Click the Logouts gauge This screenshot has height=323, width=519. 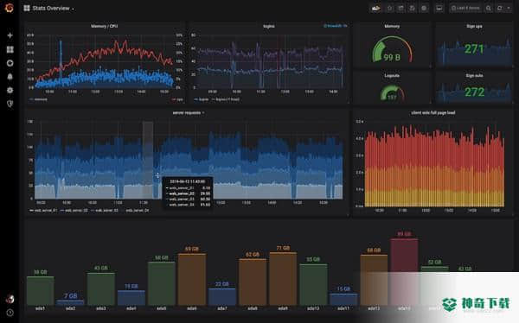tap(392, 93)
